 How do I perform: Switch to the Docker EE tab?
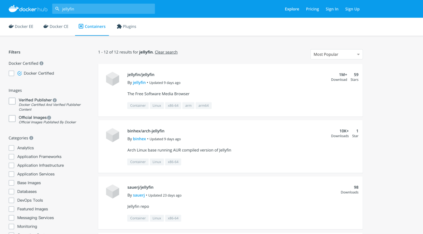click(x=21, y=27)
